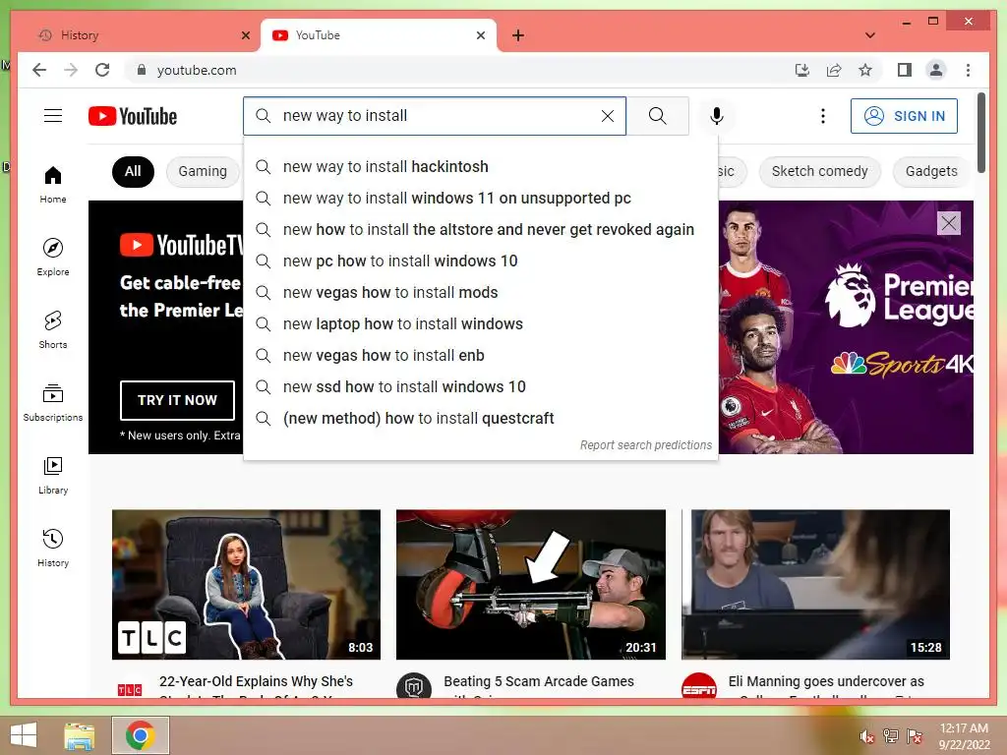Viewport: 1007px width, 755px height.
Task: Go to Home in the sidebar
Action: coord(53,185)
